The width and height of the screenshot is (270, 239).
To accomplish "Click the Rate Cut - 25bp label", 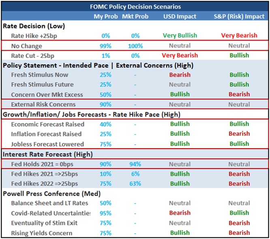I will coord(33,56).
